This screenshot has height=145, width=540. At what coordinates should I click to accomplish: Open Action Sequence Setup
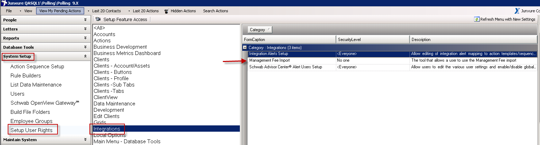pyautogui.click(x=37, y=67)
